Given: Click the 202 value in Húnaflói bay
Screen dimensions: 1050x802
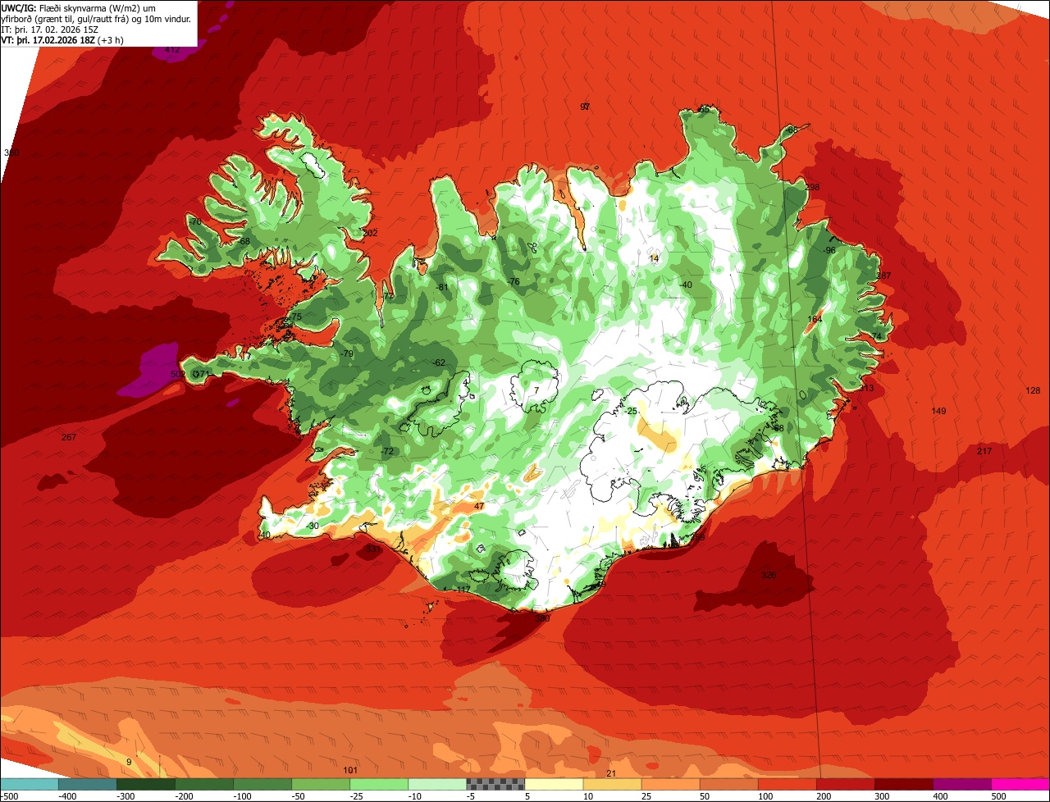Looking at the screenshot, I should 370,234.
